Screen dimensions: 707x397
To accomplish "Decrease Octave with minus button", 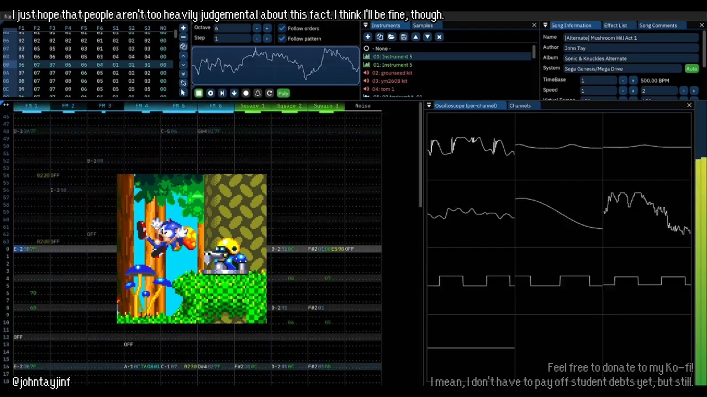I will click(x=257, y=28).
